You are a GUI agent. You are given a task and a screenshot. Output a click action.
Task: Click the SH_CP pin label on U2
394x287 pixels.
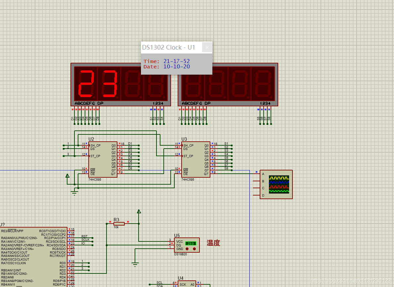coord(96,146)
